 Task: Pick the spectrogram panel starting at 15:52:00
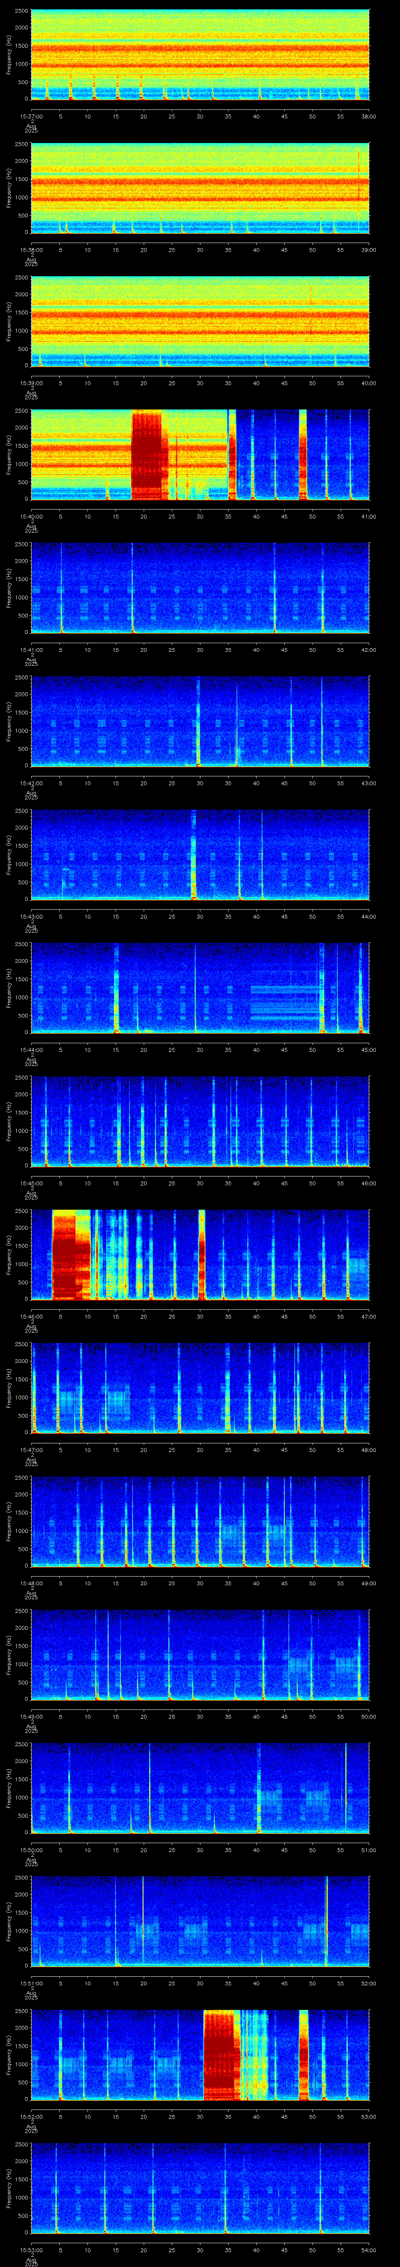(200, 2054)
